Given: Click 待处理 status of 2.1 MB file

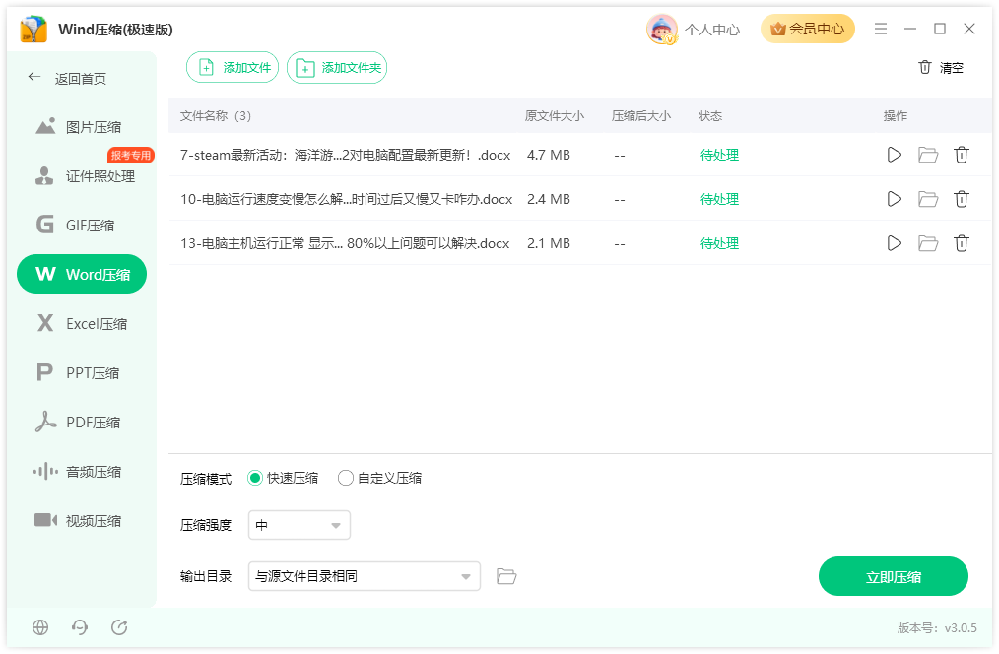Looking at the screenshot, I should [x=719, y=243].
